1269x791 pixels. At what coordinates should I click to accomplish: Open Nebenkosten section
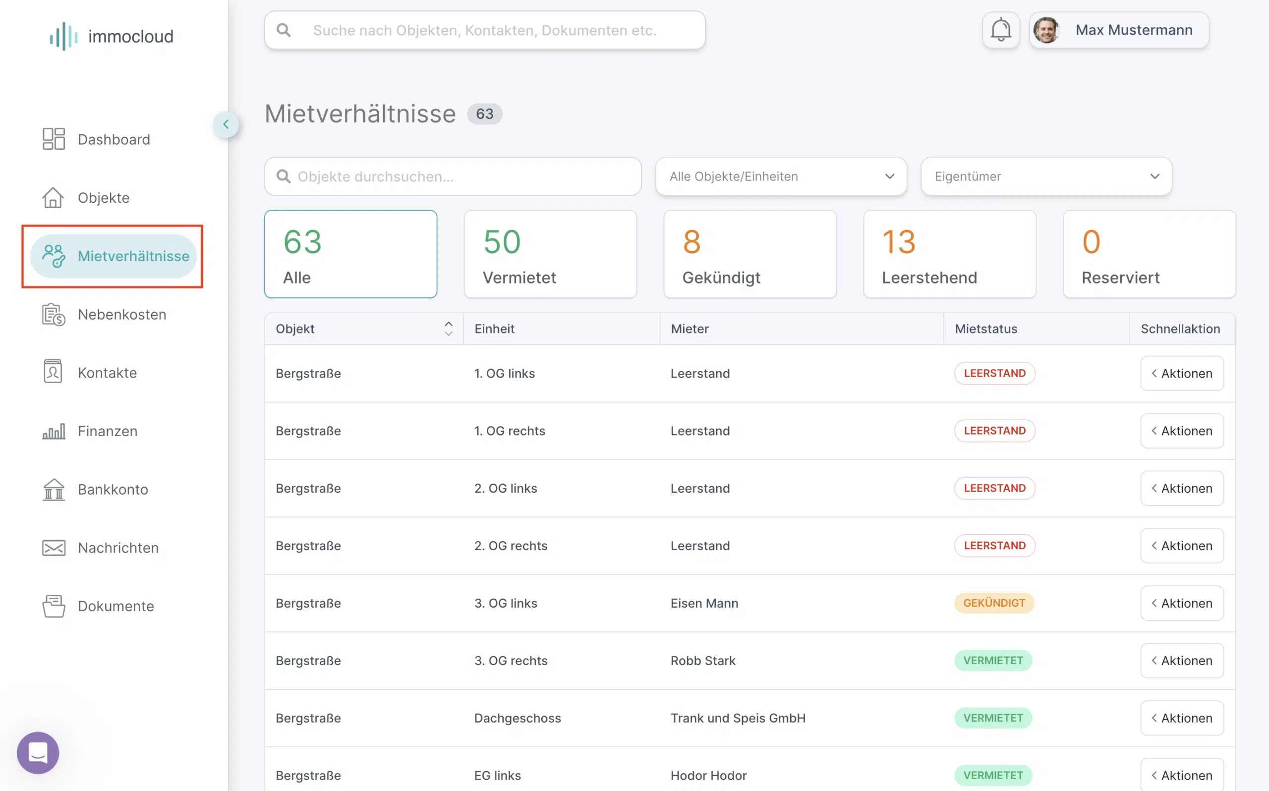[104, 314]
